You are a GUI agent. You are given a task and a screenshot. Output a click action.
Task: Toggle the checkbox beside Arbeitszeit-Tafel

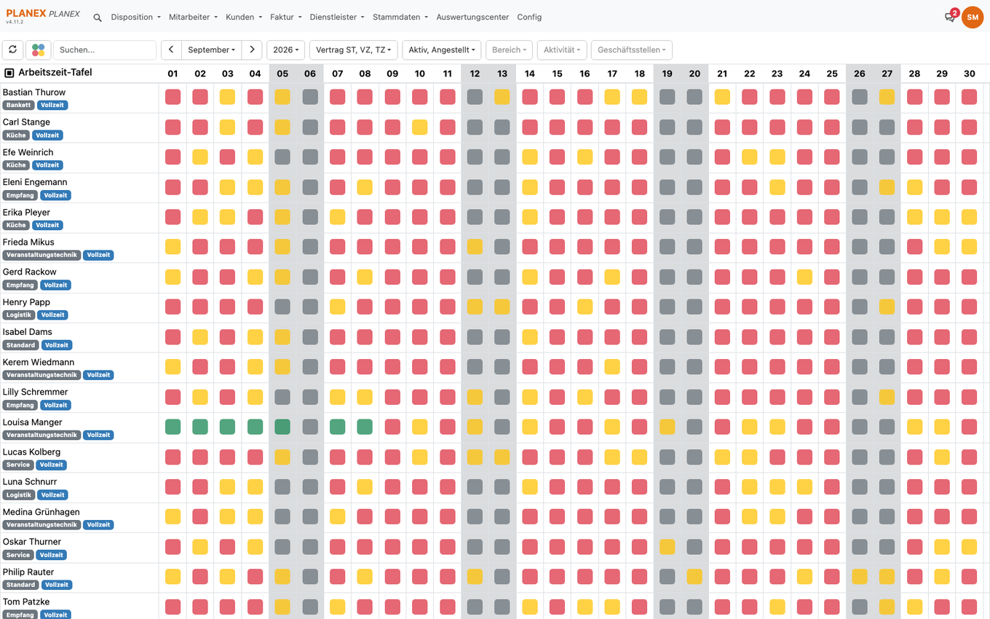pos(9,73)
